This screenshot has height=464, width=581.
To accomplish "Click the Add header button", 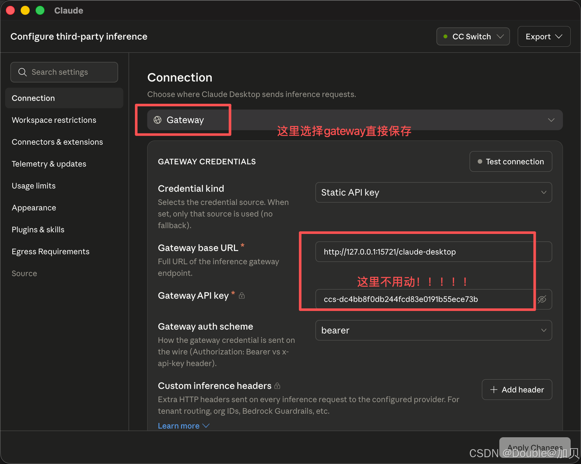I will pyautogui.click(x=517, y=390).
